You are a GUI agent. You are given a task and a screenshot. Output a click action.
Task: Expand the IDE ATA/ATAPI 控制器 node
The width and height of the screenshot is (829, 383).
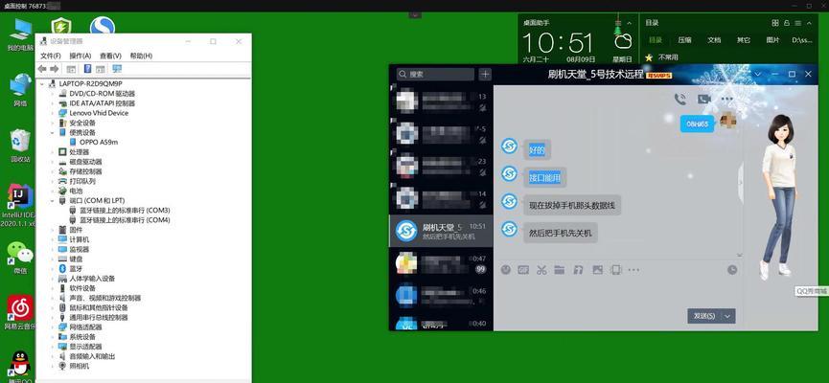point(53,103)
